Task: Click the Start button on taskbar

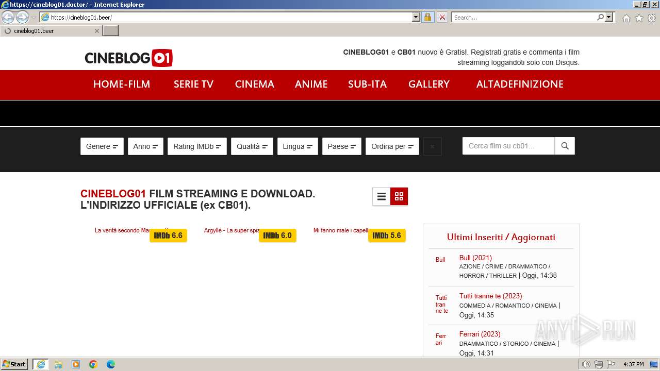Action: (14, 364)
